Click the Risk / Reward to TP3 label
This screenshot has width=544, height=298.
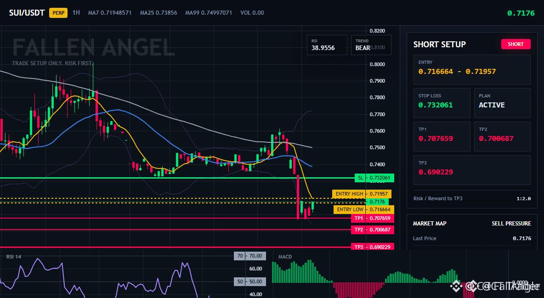[438, 198]
